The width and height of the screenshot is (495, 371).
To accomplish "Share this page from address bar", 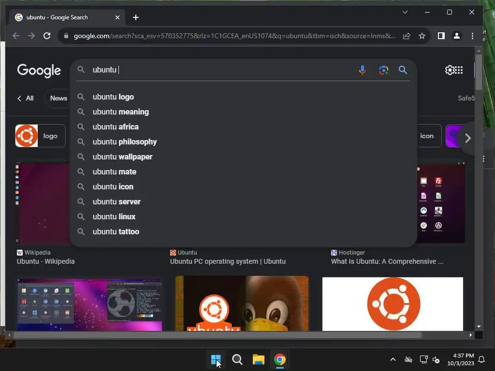I will [x=406, y=36].
